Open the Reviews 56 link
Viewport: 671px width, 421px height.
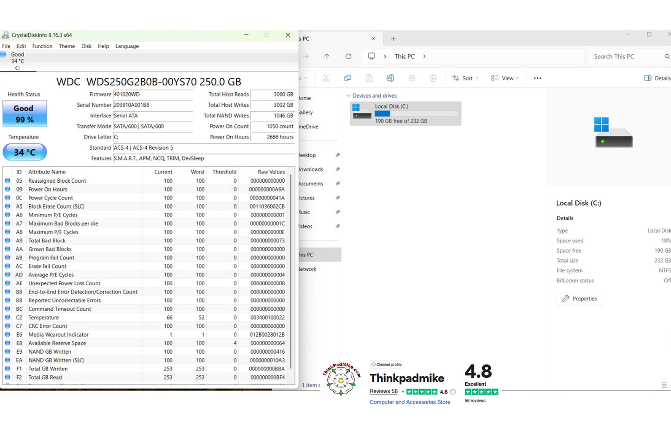coord(384,391)
